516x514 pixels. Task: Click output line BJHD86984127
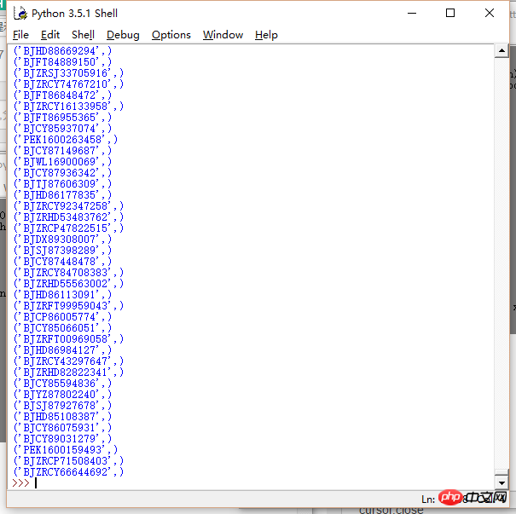click(x=62, y=350)
